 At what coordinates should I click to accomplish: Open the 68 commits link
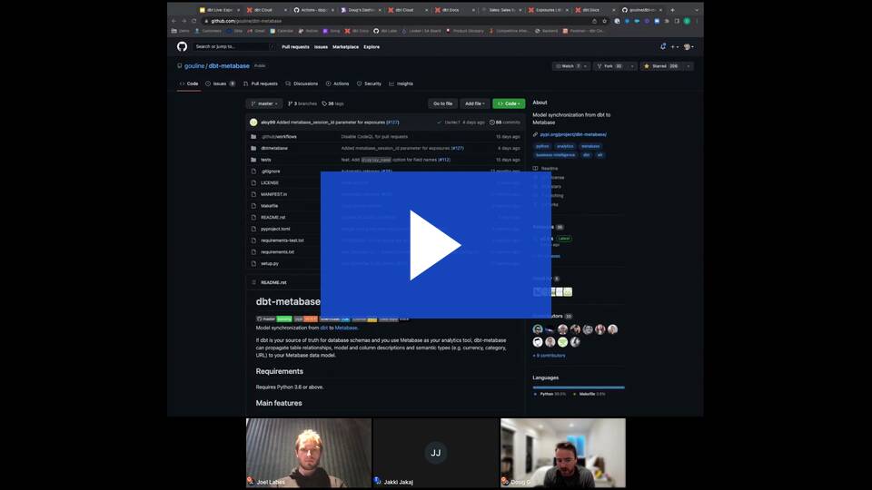pos(505,122)
